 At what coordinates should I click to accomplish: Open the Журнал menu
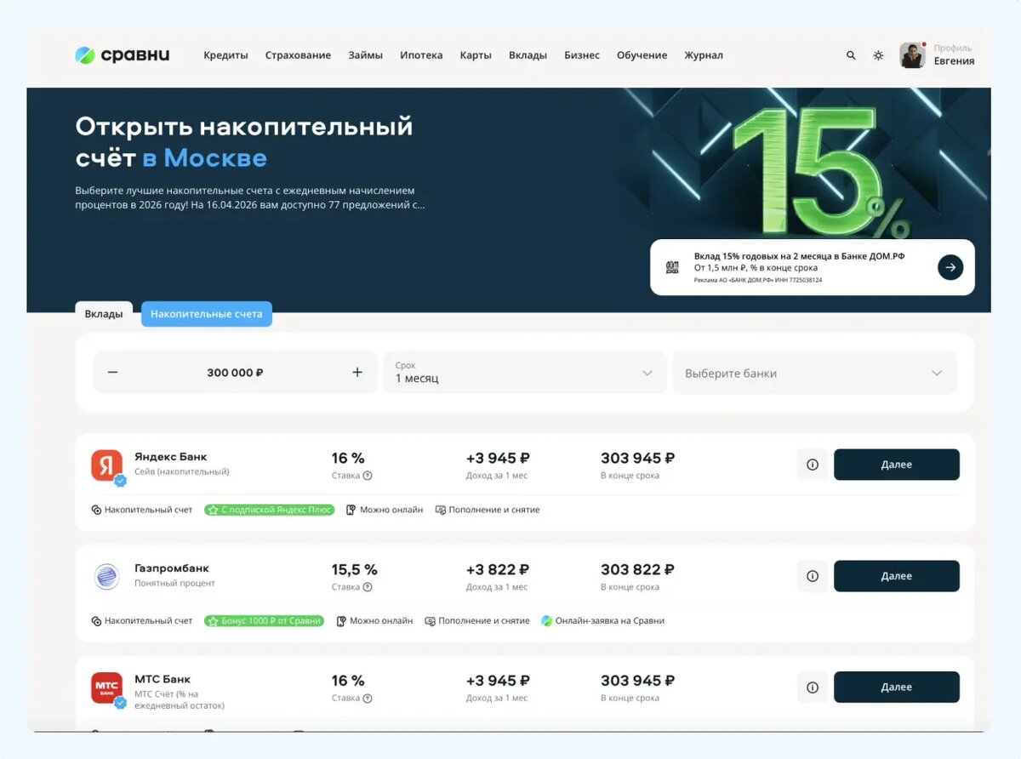pos(704,55)
